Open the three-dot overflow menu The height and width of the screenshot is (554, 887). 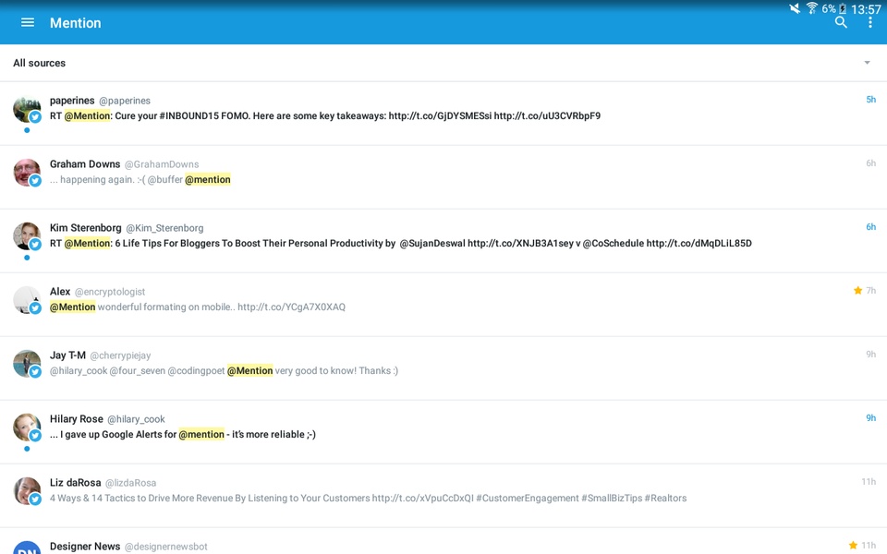click(x=870, y=22)
